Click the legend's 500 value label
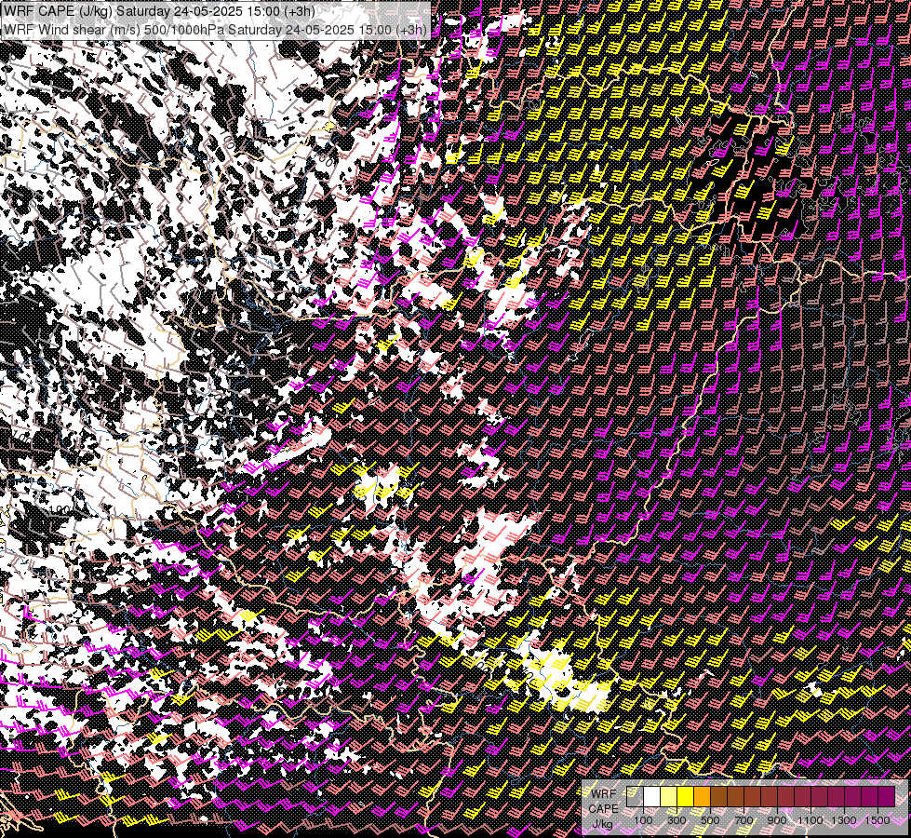Screen dimensions: 911x838 (711, 820)
